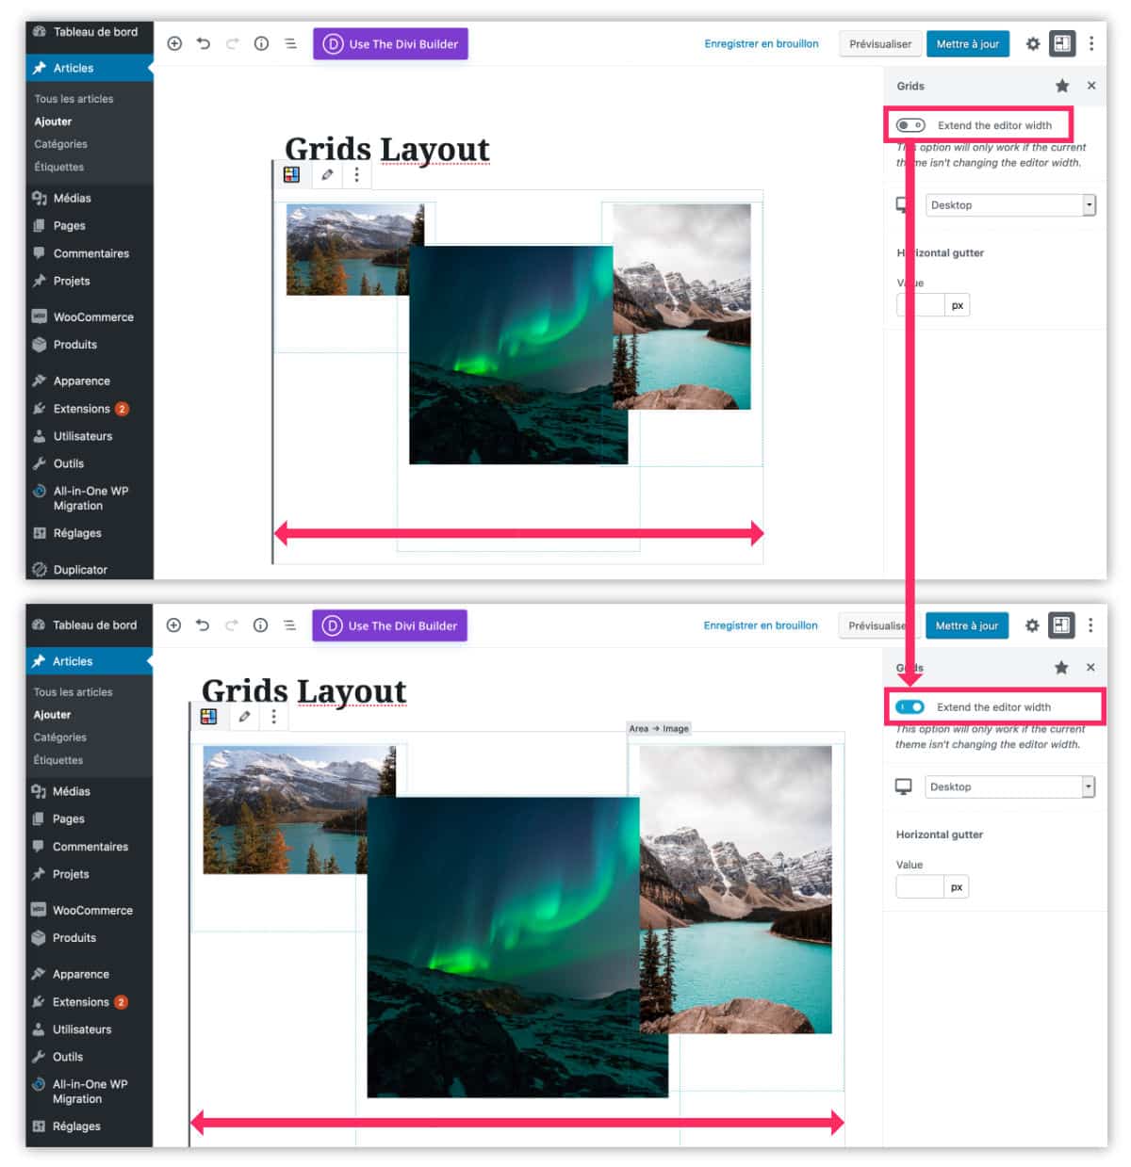Enable the Extend the editor width toggle
Screen dimensions: 1131x1167
click(x=910, y=123)
